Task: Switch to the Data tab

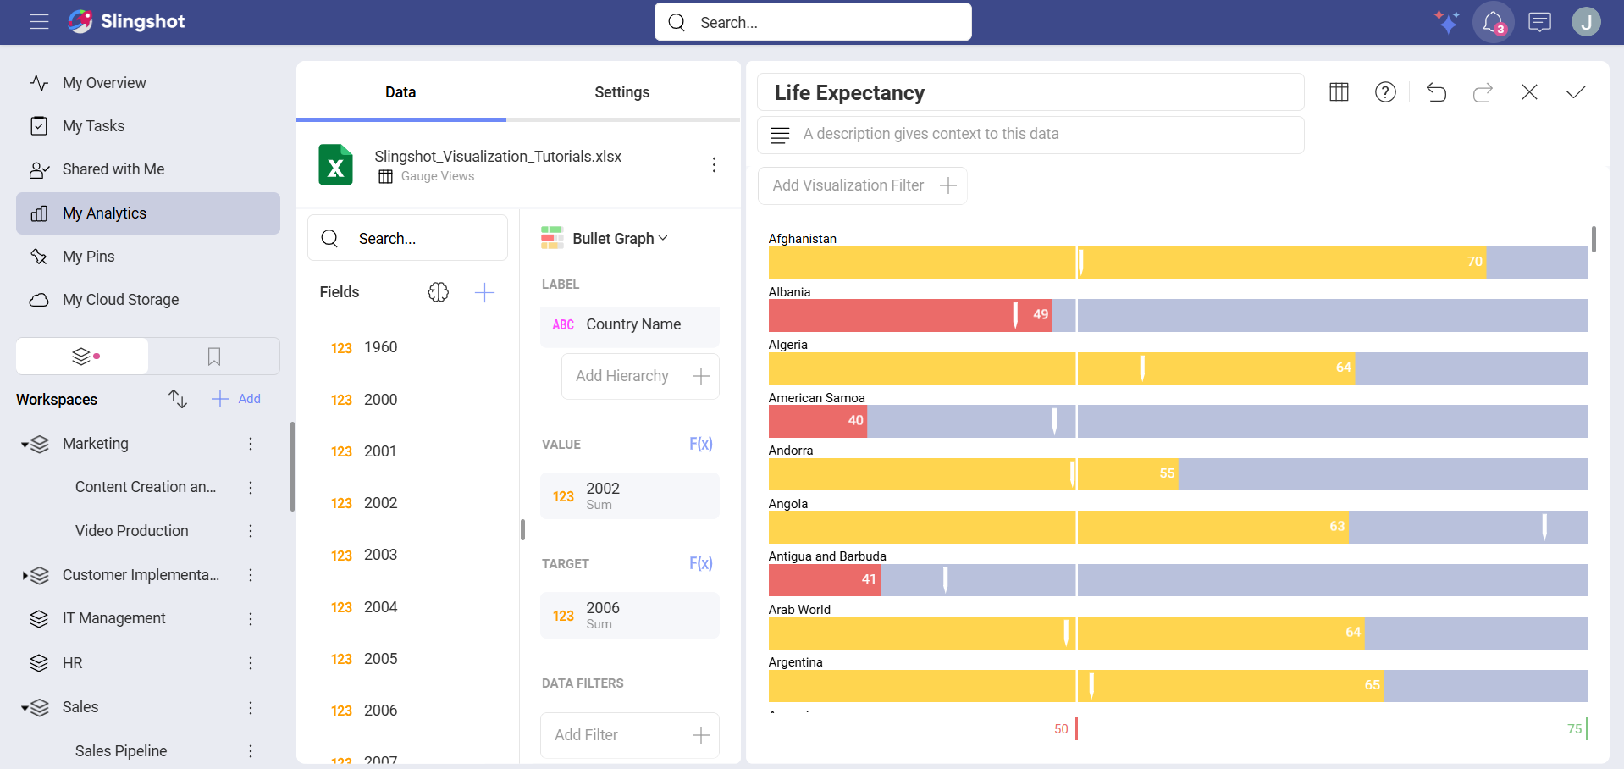Action: click(400, 92)
